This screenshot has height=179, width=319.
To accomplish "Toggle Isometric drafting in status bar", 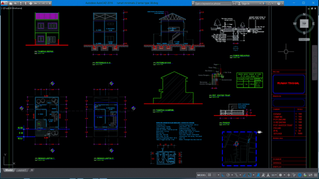I will [x=236, y=175].
